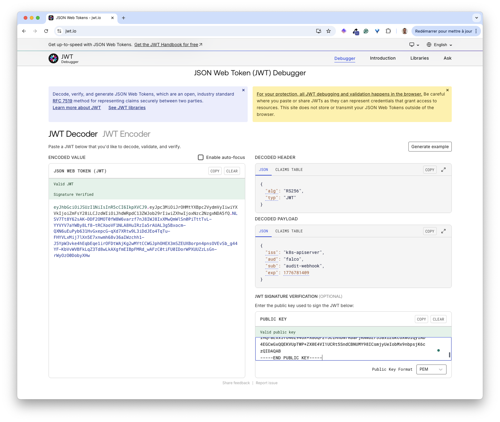Close the blue JWT info banner
This screenshot has height=422, width=500.
(x=243, y=90)
